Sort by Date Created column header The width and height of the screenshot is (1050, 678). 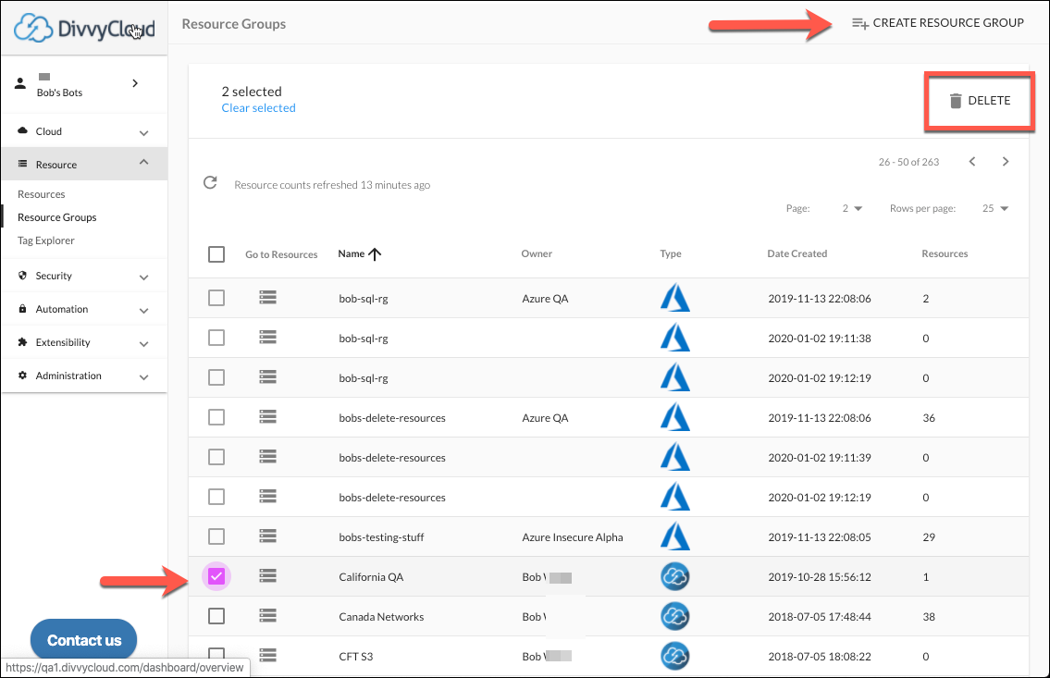pos(797,253)
